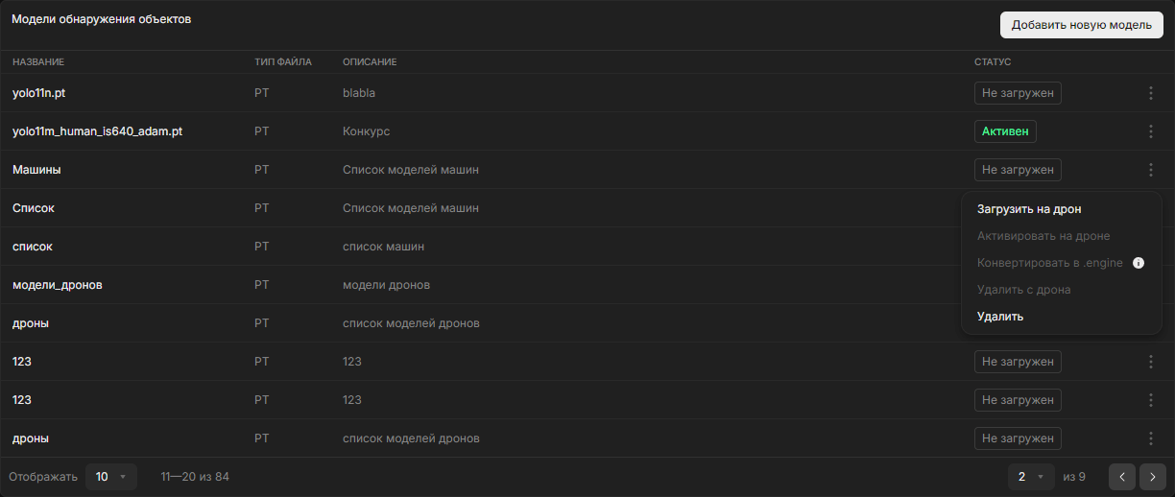
Task: Go to the next page arrow
Action: tap(1153, 477)
